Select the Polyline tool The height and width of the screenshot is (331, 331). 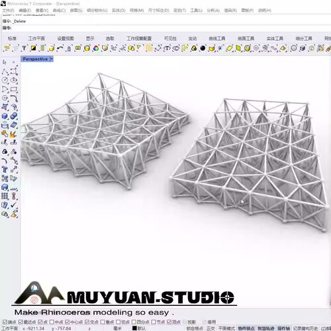5,71
